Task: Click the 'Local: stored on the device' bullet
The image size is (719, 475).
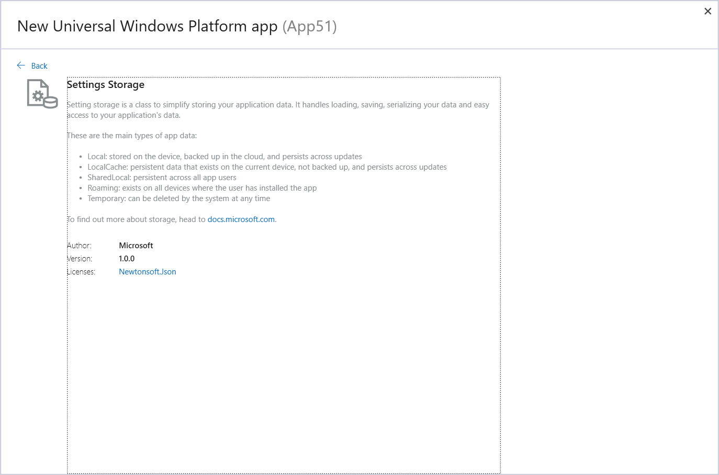Action: click(x=225, y=157)
